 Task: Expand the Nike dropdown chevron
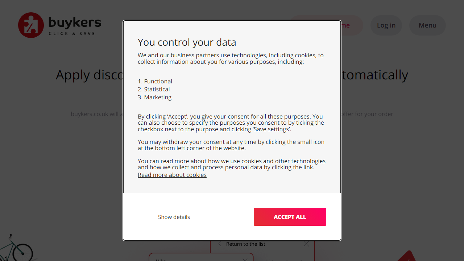[245, 260]
